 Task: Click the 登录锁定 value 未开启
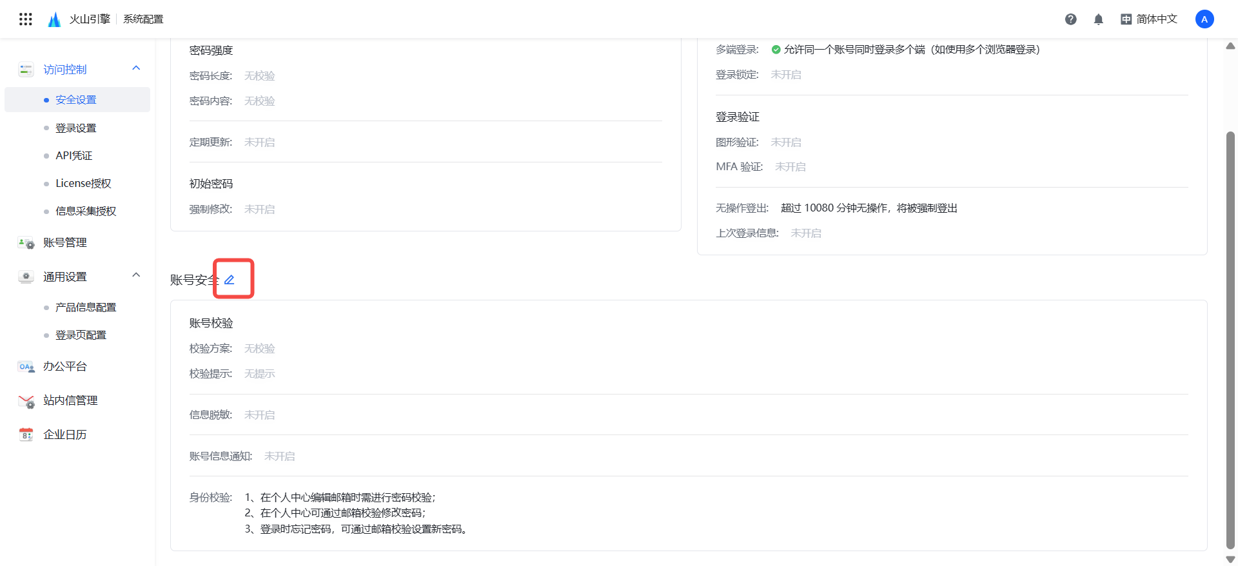786,75
